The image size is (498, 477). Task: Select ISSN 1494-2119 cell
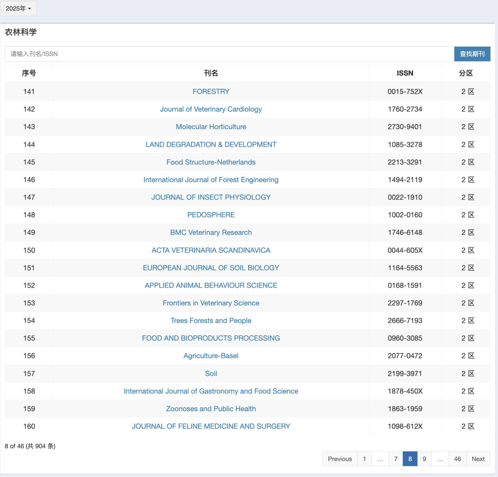point(405,180)
